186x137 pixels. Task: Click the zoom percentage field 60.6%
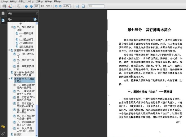(67, 6)
